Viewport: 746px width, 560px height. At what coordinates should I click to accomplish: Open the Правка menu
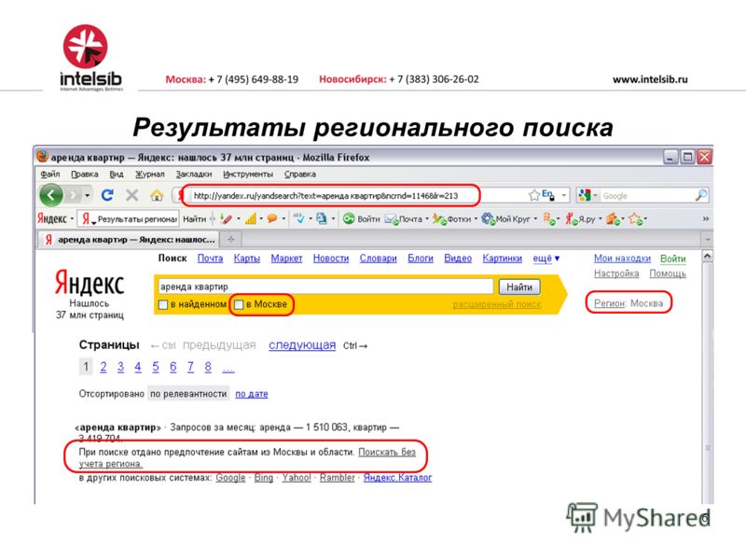85,175
